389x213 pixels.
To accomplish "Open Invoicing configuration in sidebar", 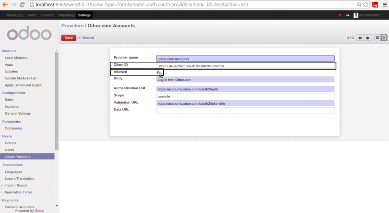I will point(12,107).
